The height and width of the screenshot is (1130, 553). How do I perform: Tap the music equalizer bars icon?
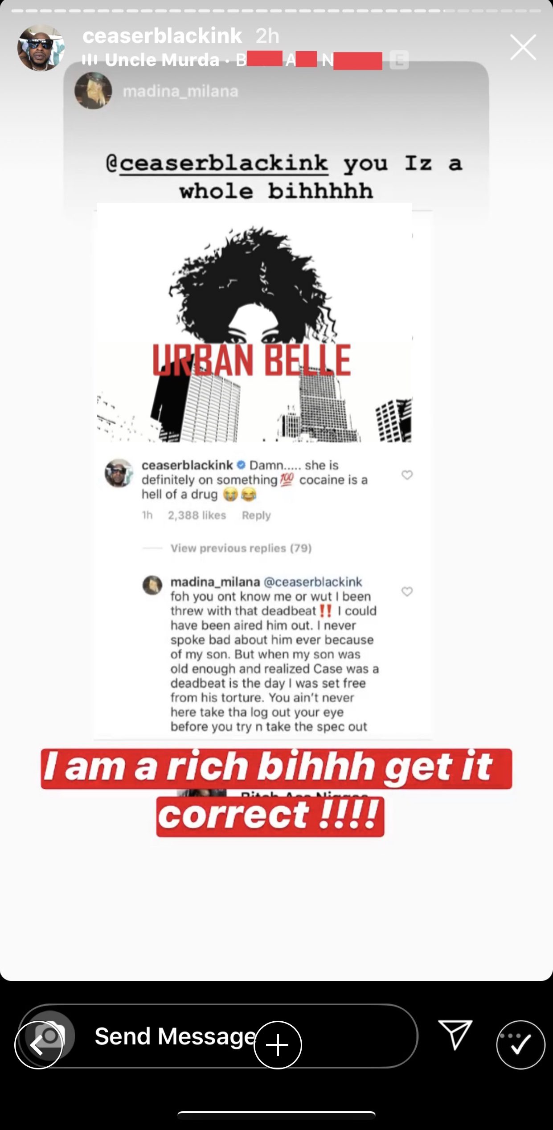coord(90,59)
